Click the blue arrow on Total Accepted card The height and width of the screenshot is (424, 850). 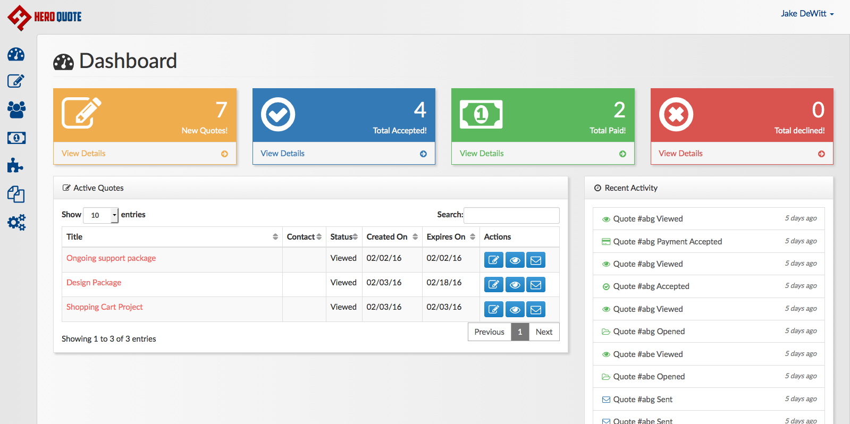423,154
